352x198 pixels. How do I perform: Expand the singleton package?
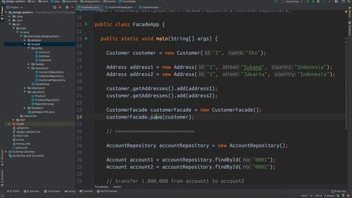(x=25, y=108)
